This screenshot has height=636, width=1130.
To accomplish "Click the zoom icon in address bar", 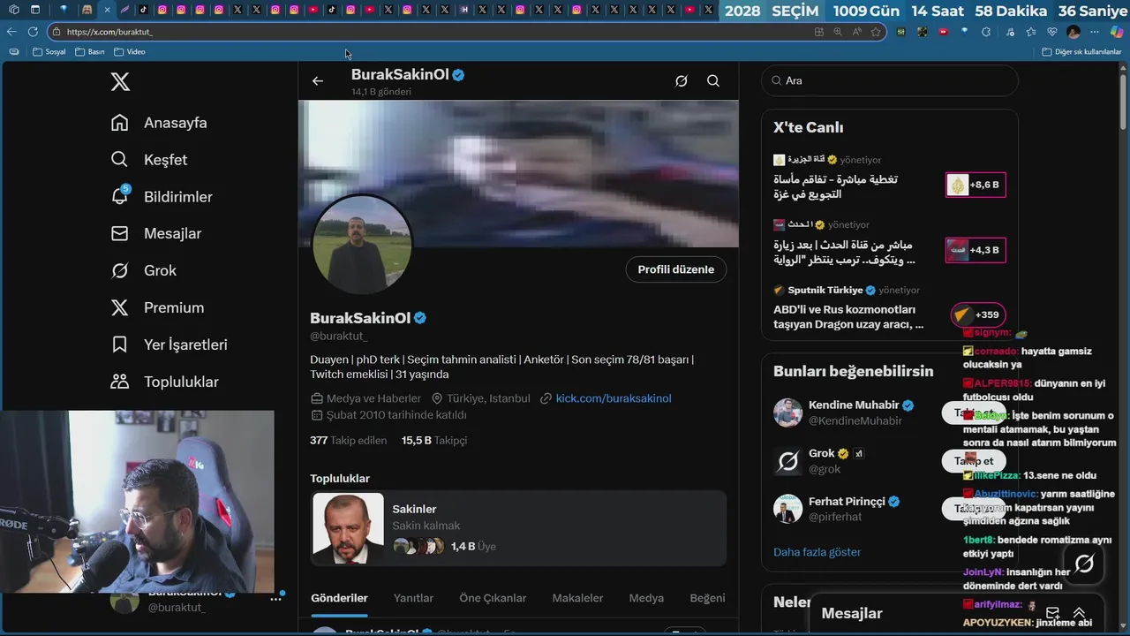I will coord(838,32).
